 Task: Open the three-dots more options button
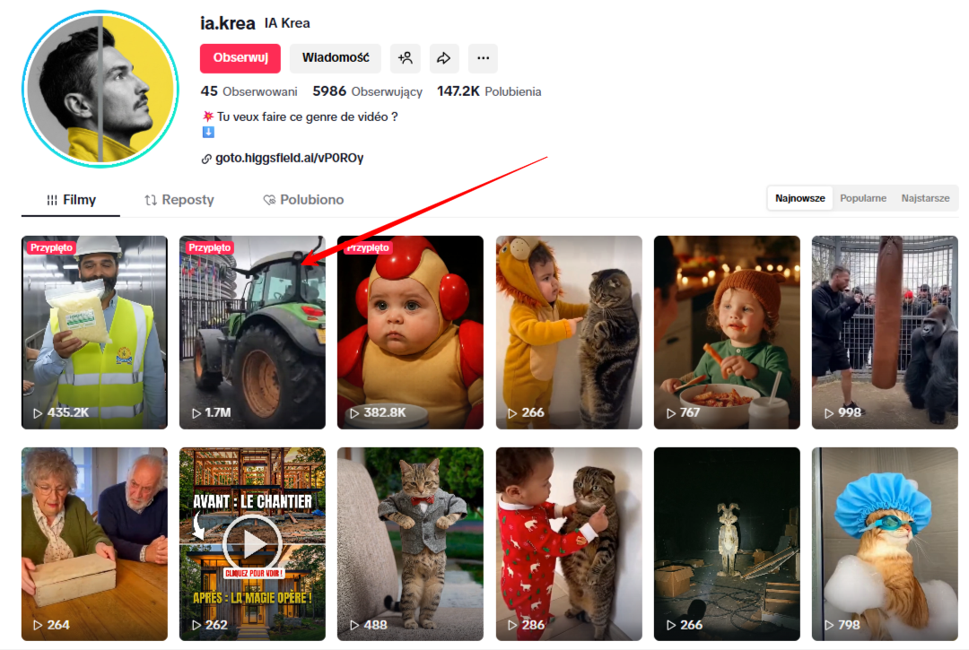(483, 58)
